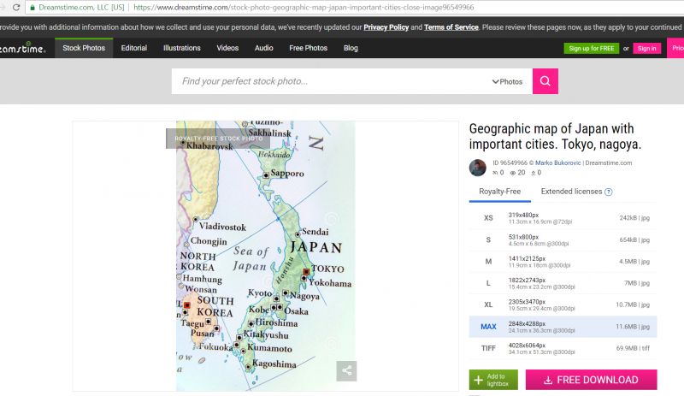Click Sign up for FREE button
The image size is (684, 396).
tap(591, 49)
